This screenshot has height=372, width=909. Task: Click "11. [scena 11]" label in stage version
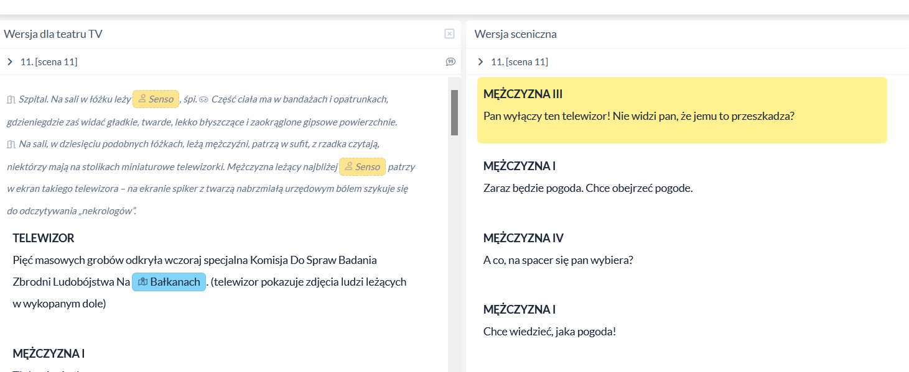pyautogui.click(x=519, y=61)
